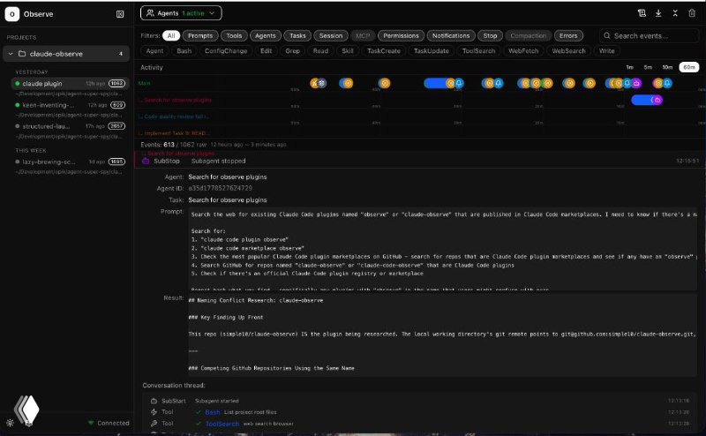Viewport: 706px width, 436px height.
Task: Toggle the Prompts filter
Action: (x=200, y=35)
